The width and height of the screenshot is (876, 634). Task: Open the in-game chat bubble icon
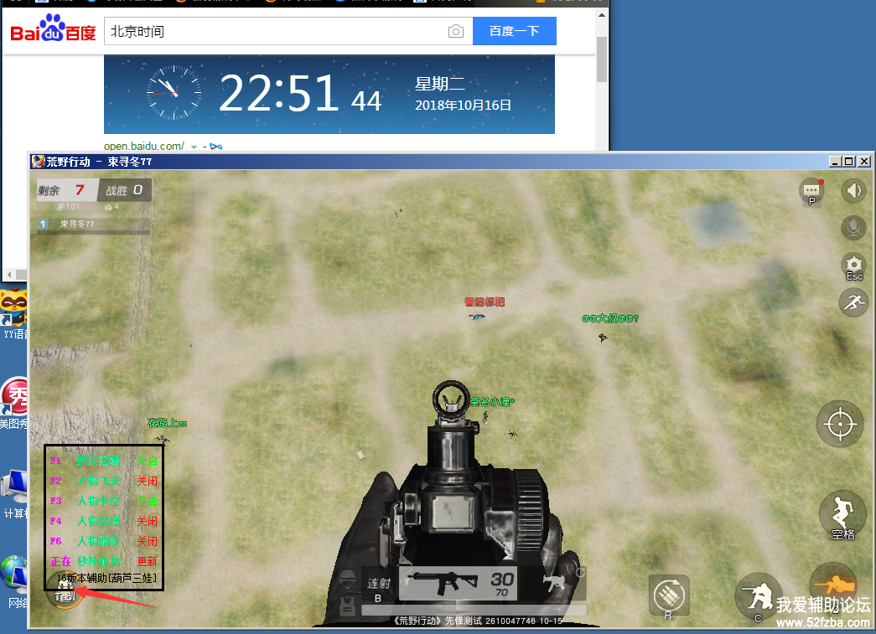tap(811, 192)
